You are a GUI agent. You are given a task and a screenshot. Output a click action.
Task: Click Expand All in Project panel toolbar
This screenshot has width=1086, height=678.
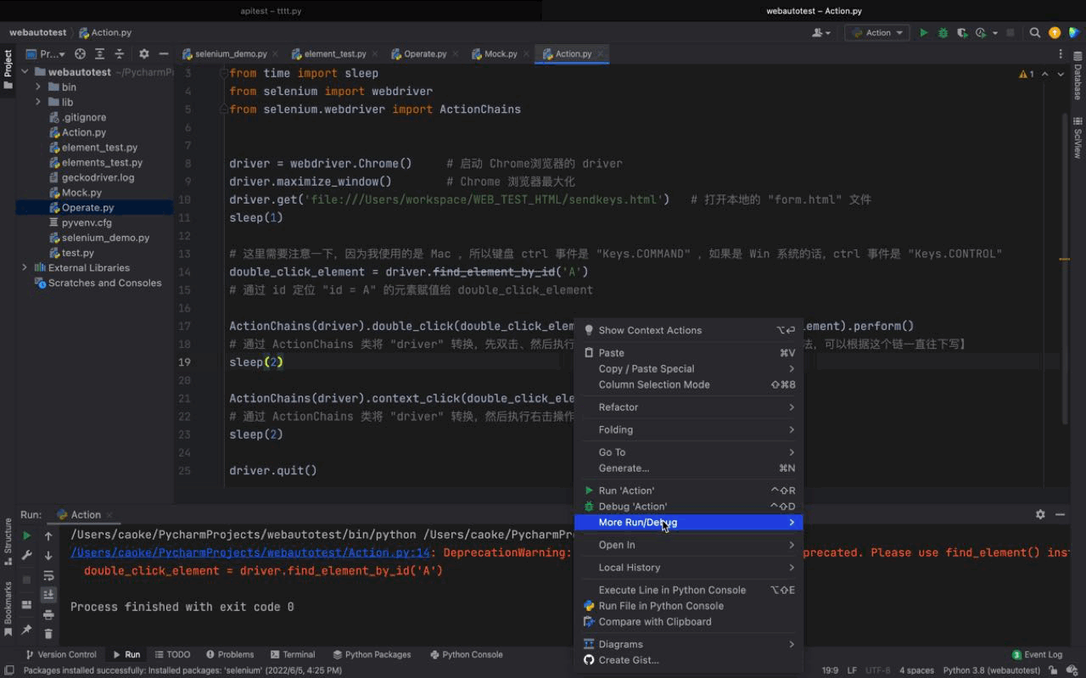pyautogui.click(x=99, y=53)
